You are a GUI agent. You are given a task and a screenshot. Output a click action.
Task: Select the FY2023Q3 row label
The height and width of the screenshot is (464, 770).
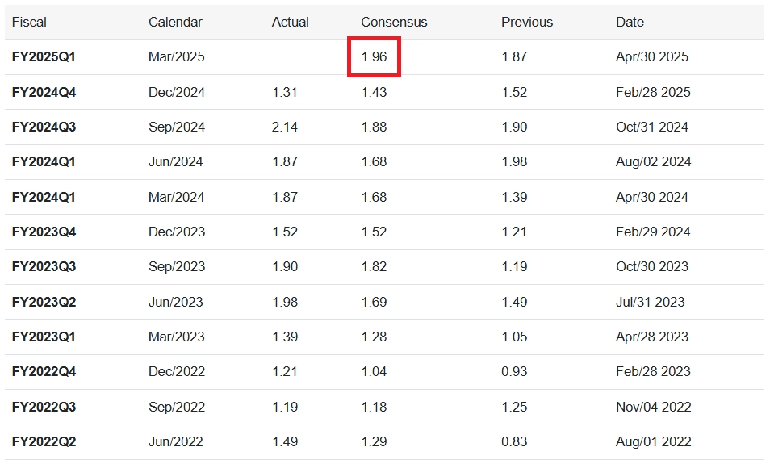click(x=44, y=266)
